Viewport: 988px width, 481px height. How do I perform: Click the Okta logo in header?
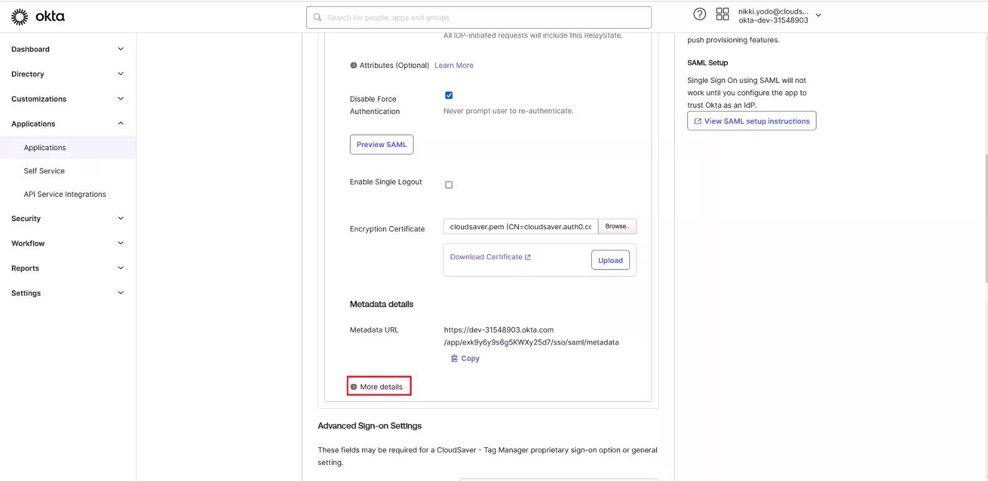(x=37, y=17)
